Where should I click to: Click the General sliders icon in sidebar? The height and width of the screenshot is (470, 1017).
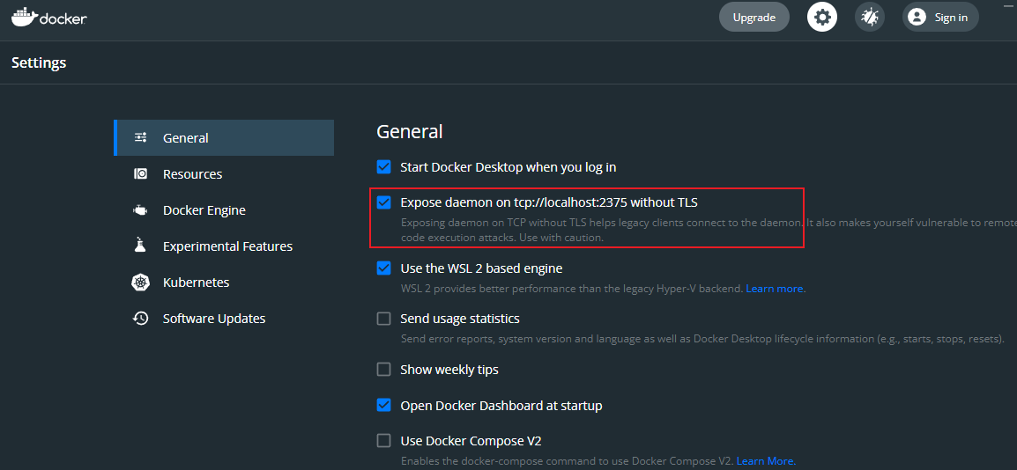click(x=140, y=138)
